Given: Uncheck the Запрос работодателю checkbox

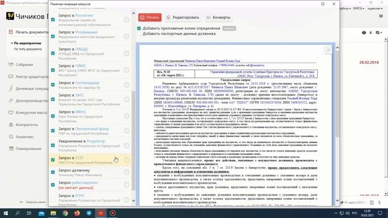Looking at the screenshot, I should (53, 185).
